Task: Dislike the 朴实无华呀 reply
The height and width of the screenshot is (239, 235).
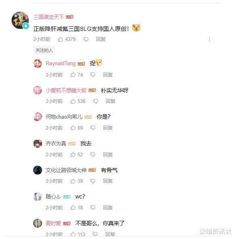Action: pos(95,101)
